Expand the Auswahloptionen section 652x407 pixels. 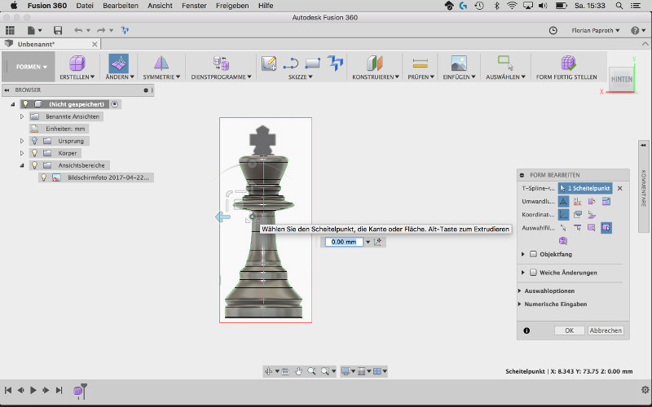coord(551,291)
